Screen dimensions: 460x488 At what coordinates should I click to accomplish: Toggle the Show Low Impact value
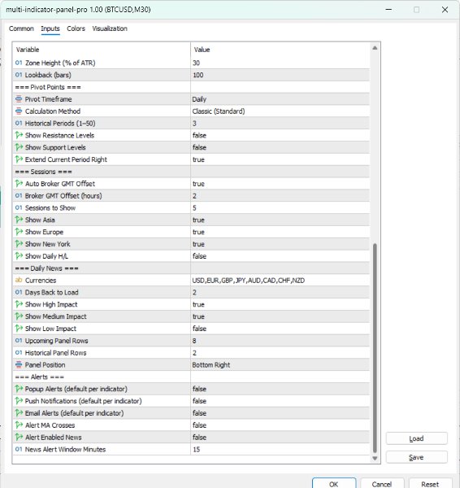280,329
